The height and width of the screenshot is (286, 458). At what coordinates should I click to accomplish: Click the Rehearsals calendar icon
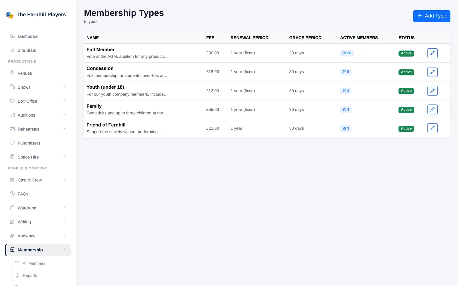click(x=12, y=129)
